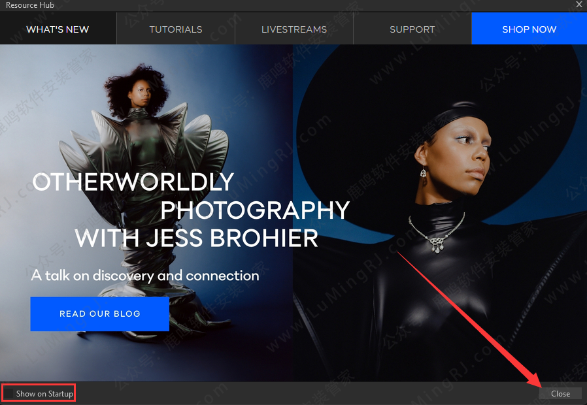This screenshot has width=587, height=405.
Task: Click the Resource Hub title bar text
Action: (30, 5)
